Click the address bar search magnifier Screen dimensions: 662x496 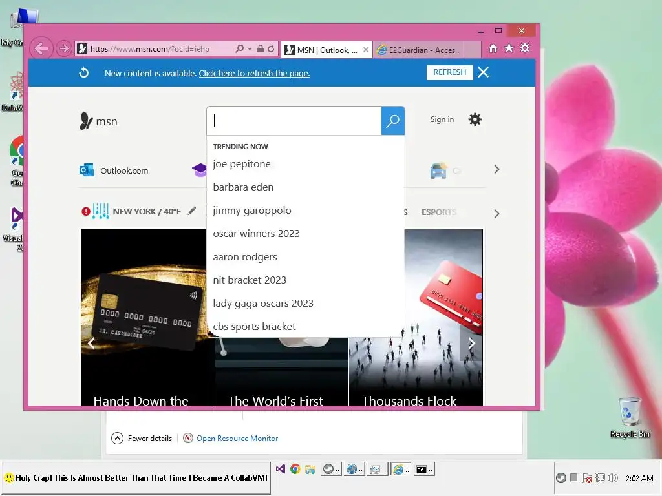tap(239, 48)
